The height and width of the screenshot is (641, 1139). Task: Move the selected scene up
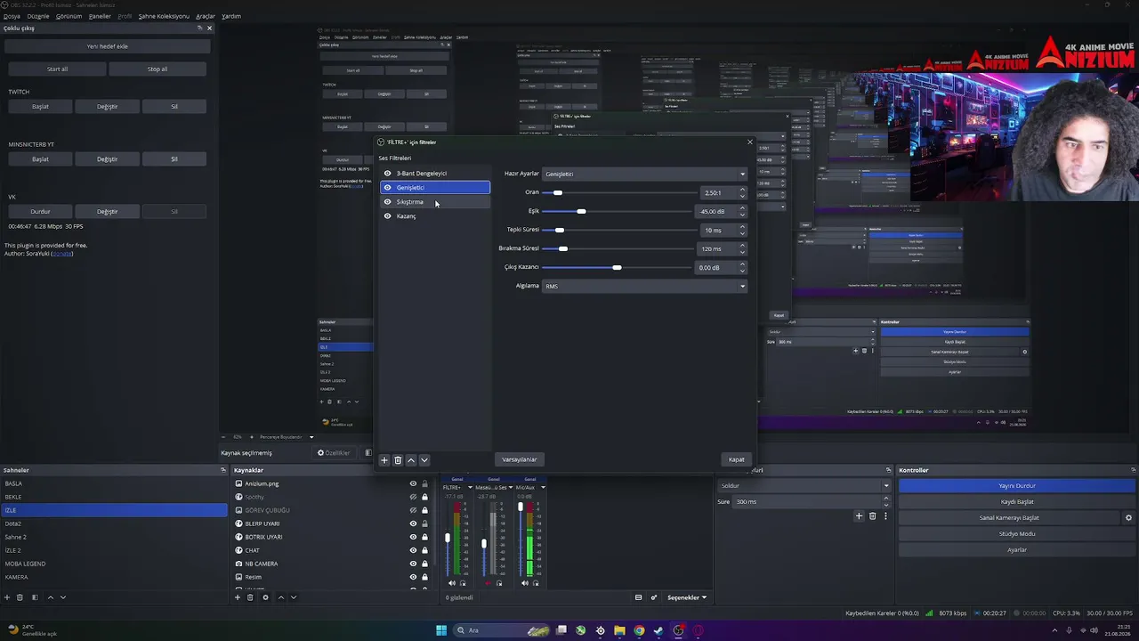(50, 597)
